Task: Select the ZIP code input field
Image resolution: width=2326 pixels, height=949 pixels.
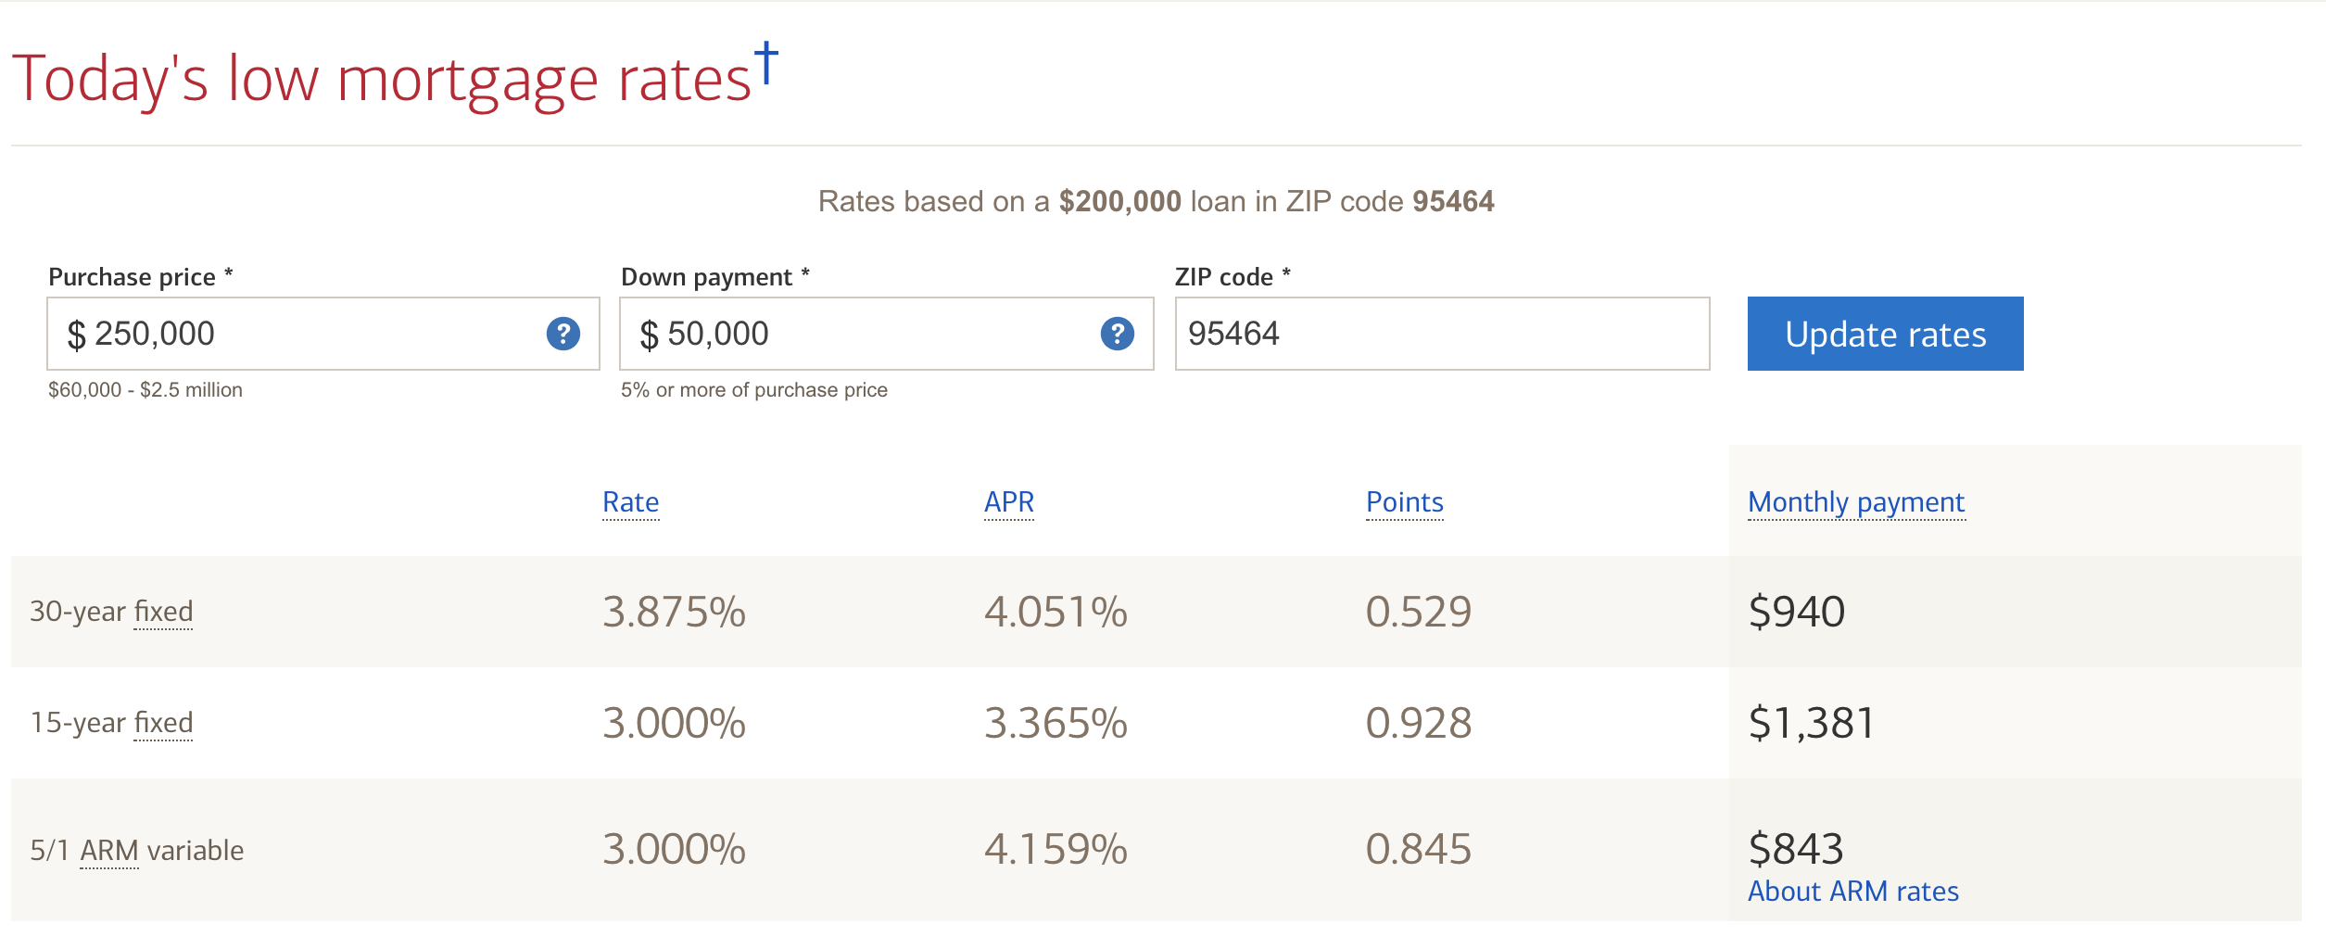Action: (1443, 334)
